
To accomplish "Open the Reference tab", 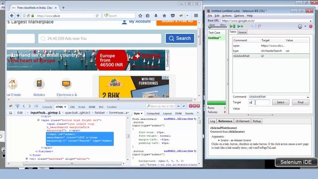I will pos(225,121).
